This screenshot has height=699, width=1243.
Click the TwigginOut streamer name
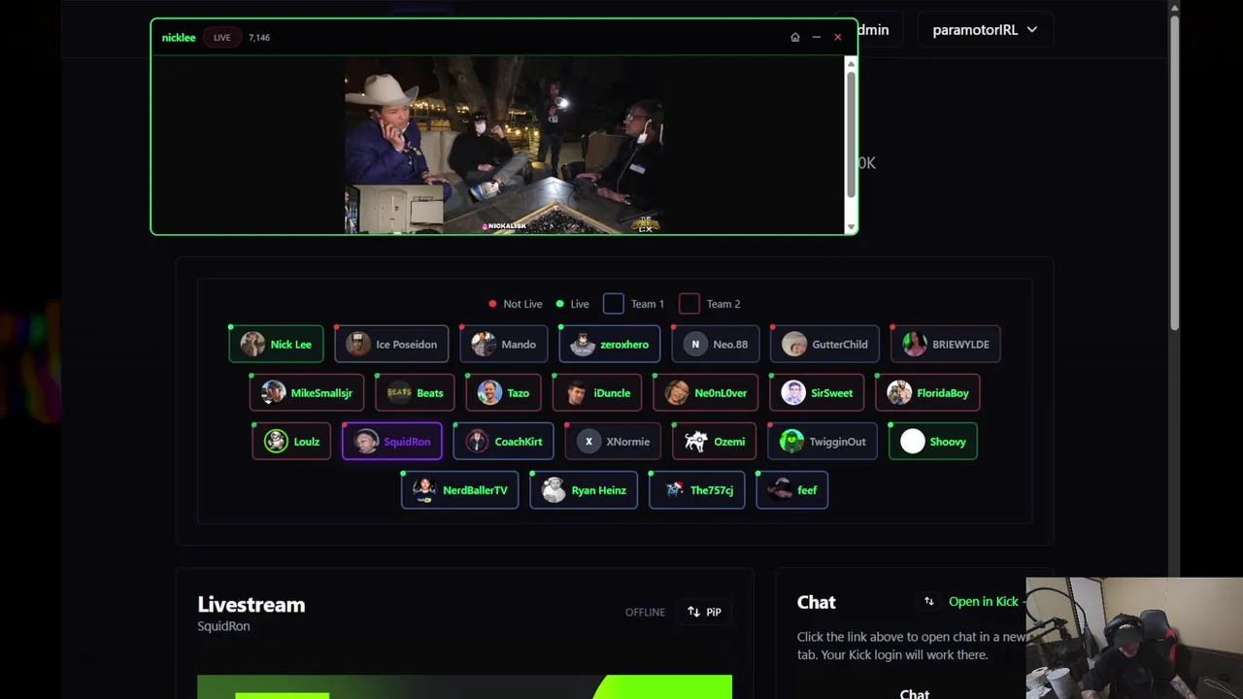pyautogui.click(x=838, y=442)
